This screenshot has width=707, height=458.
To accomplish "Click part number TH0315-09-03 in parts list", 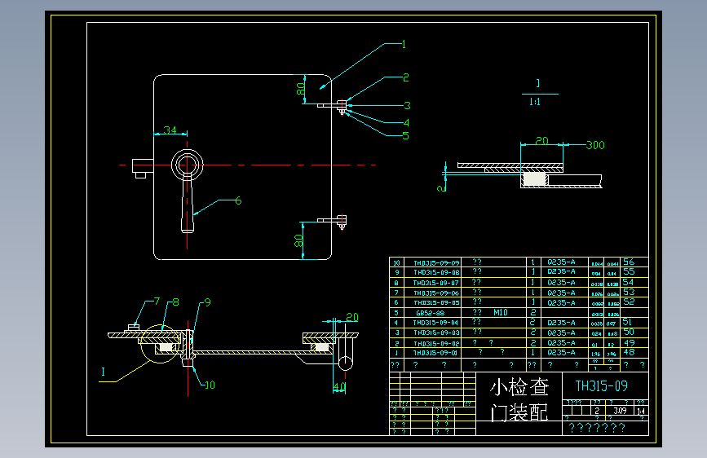I will pos(436,332).
